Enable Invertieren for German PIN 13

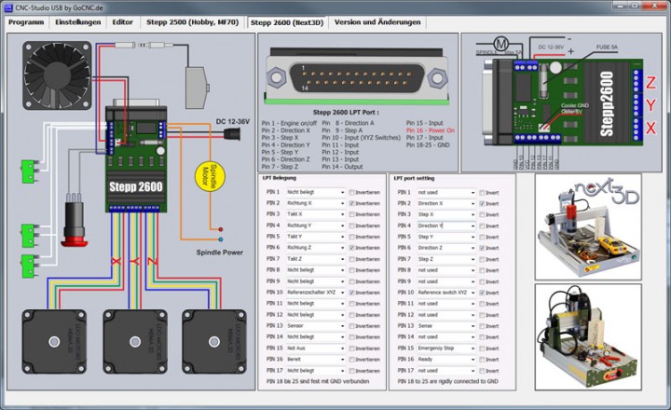coord(351,326)
